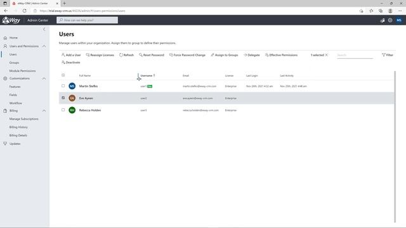Screen dimensions: 406x228
Task: Click Delegate in the toolbar
Action: (252, 55)
